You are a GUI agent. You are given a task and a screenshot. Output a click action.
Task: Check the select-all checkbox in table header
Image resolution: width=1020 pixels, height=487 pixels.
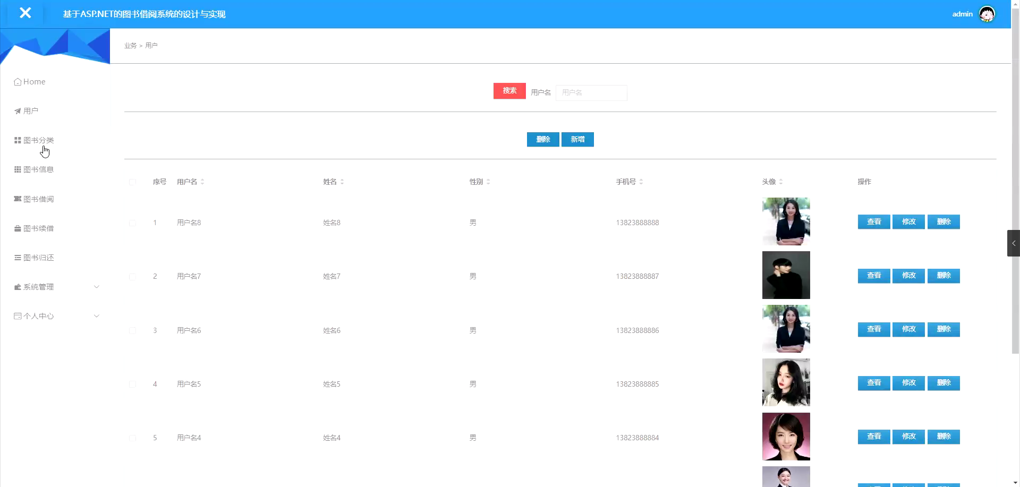pos(132,182)
